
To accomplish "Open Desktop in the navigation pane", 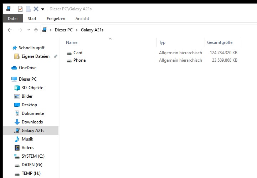I will (29, 105).
